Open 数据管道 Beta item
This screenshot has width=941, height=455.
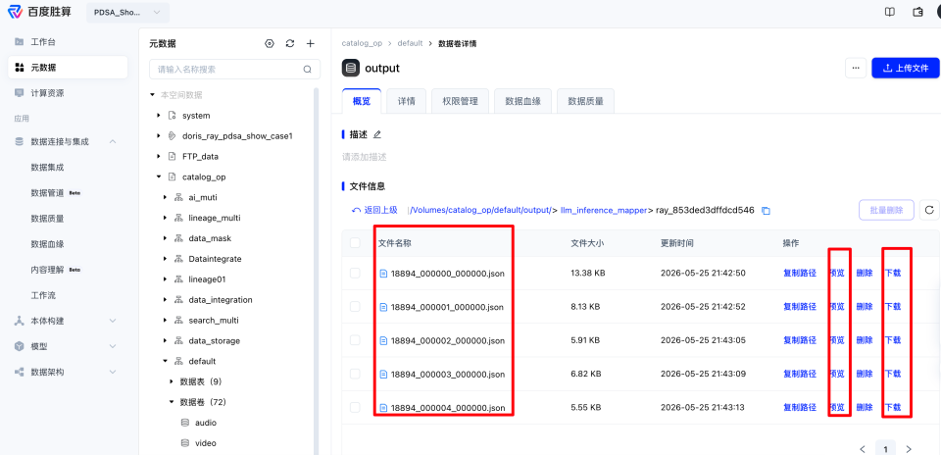(55, 193)
